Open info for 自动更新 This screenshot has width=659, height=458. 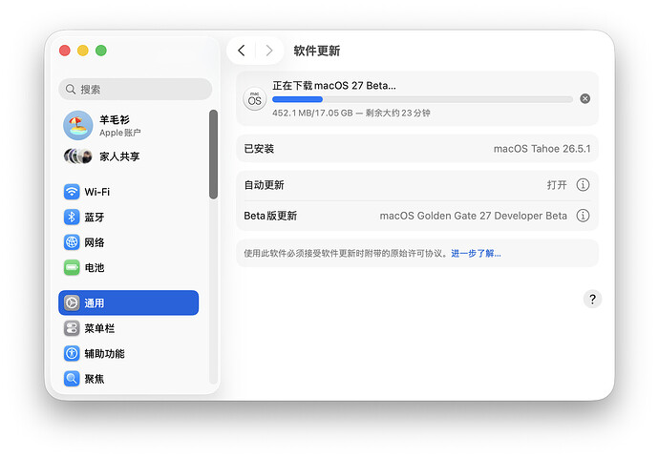click(x=583, y=185)
